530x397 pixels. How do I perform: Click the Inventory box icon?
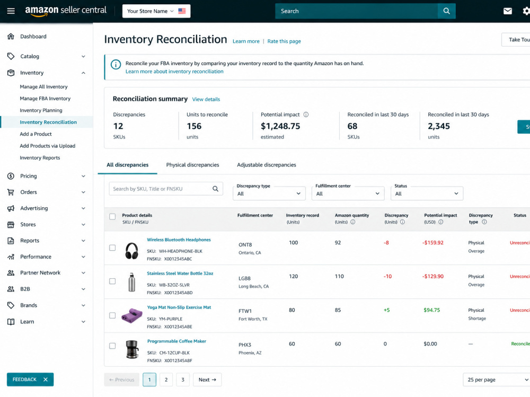11,73
